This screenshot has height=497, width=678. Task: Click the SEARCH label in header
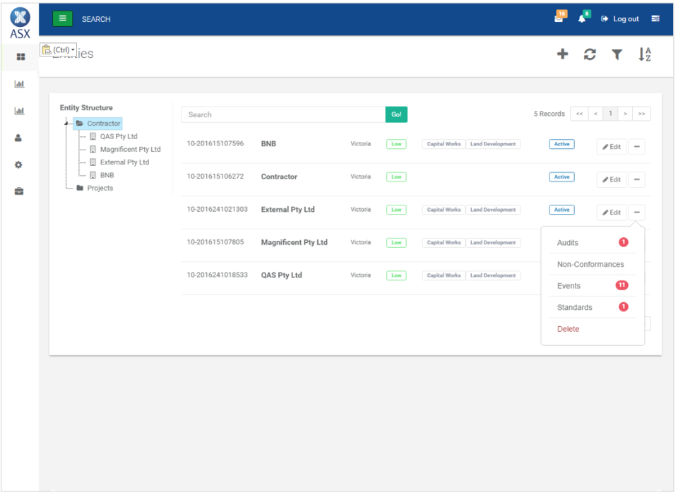(96, 20)
